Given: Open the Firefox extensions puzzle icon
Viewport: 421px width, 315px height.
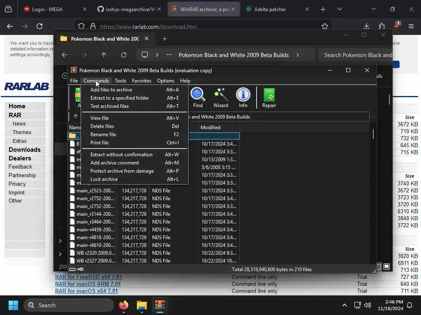Looking at the screenshot, I should pyautogui.click(x=382, y=26).
